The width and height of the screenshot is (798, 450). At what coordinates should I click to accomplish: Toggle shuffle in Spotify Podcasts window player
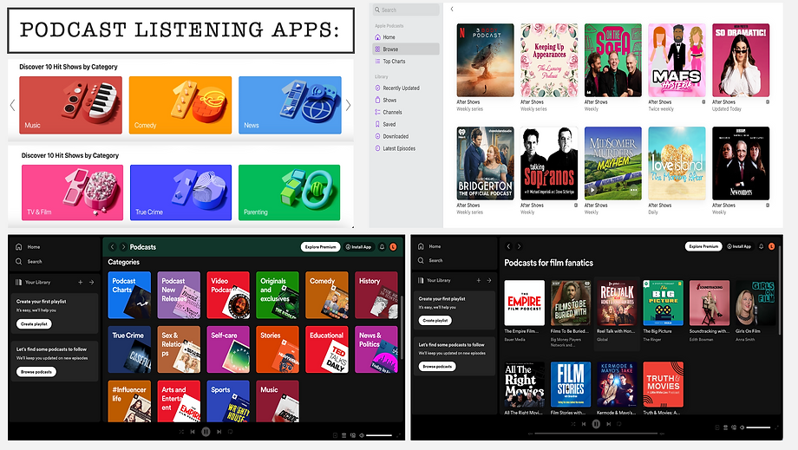181,432
